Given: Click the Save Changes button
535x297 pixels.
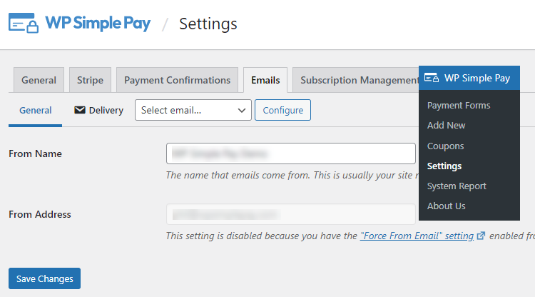Looking at the screenshot, I should tap(44, 278).
